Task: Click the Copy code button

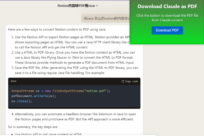Action: [130, 81]
